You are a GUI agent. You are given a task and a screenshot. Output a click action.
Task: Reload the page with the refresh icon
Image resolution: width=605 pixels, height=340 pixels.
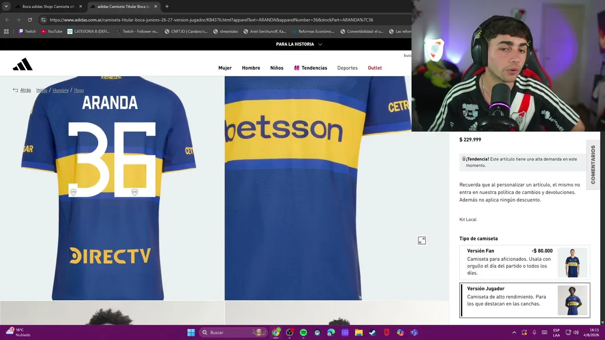[x=30, y=20]
